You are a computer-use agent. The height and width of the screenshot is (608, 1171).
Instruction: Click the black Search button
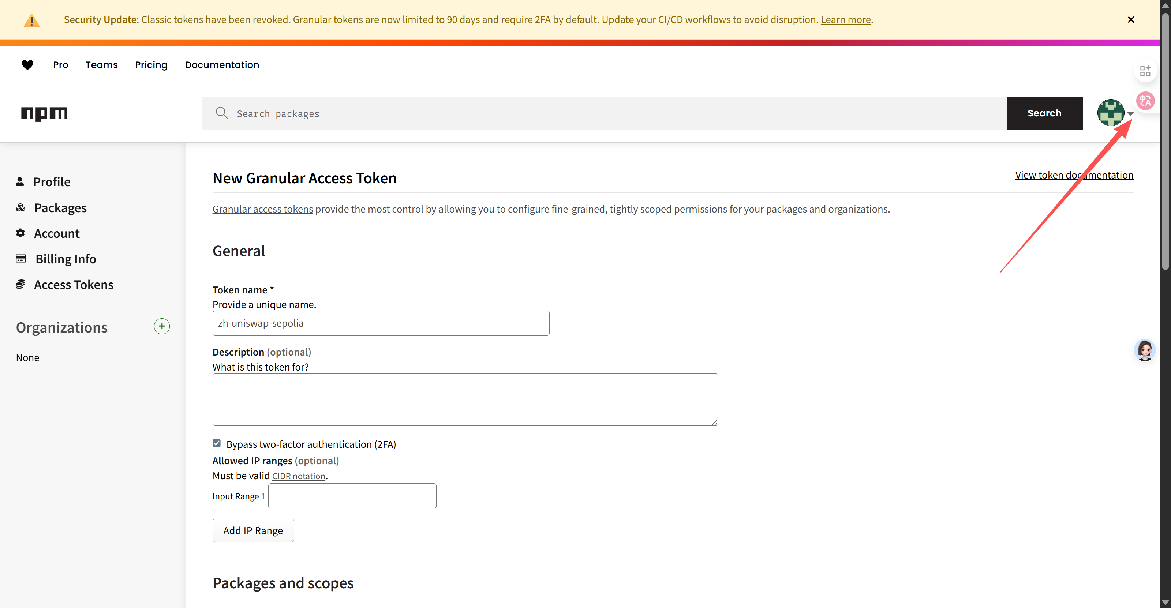[1044, 113]
